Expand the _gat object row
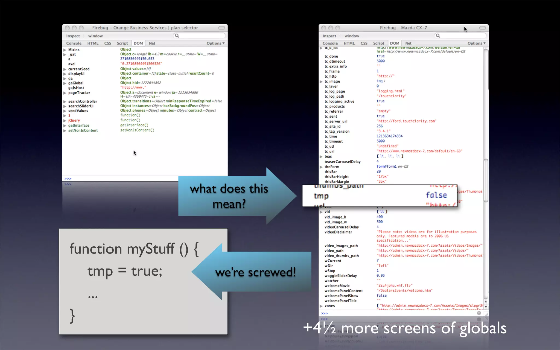 click(x=65, y=55)
